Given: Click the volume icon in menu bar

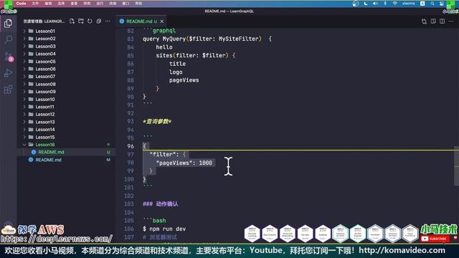Looking at the screenshot, I should [375, 4].
